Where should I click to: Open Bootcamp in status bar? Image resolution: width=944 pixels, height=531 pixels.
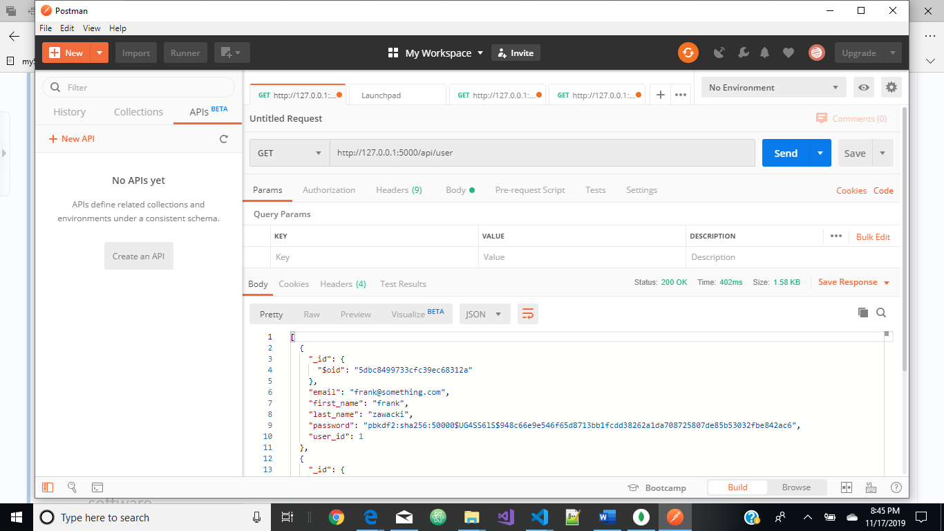(x=657, y=487)
